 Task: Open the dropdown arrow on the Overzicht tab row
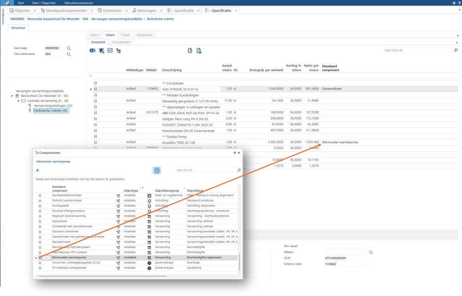click(457, 43)
